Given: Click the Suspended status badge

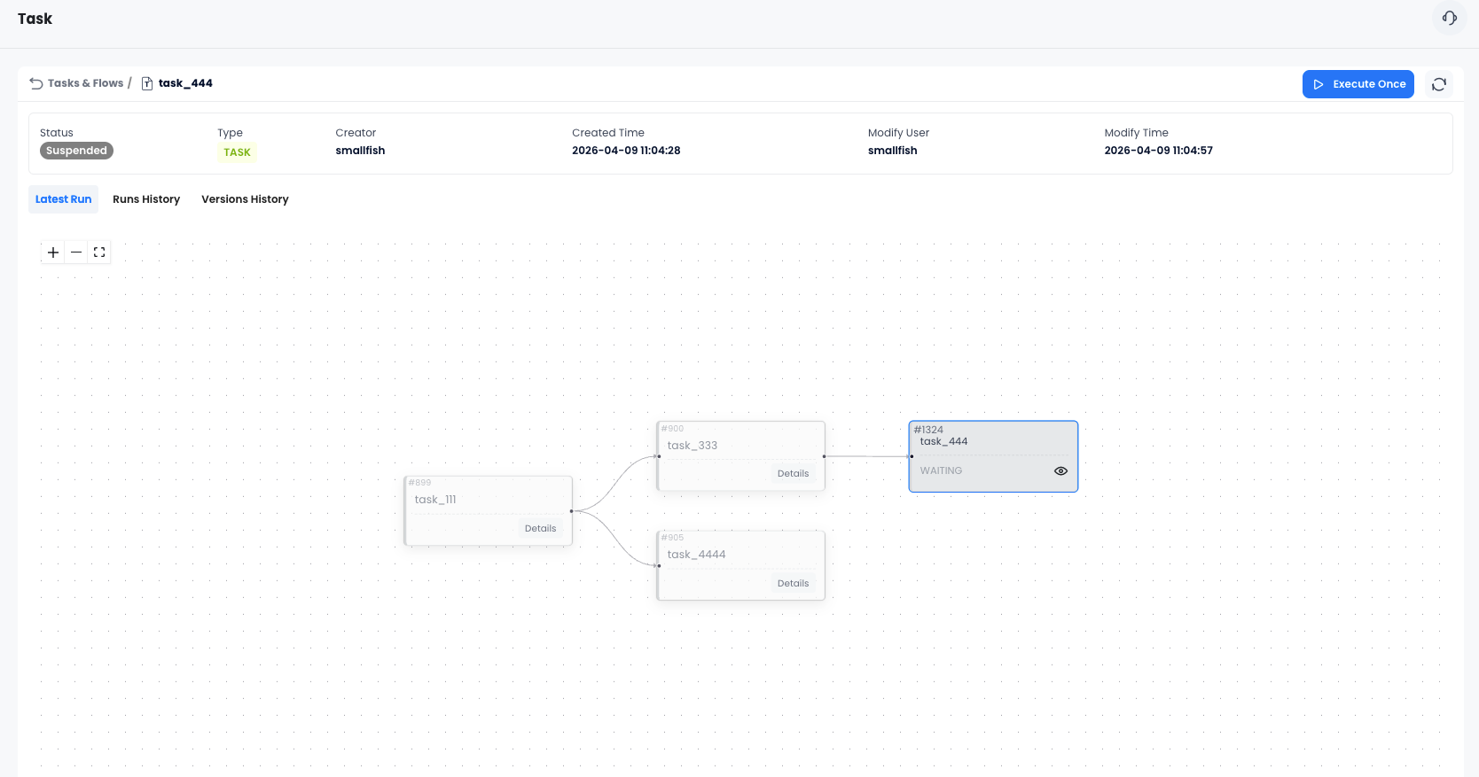Looking at the screenshot, I should [x=76, y=151].
